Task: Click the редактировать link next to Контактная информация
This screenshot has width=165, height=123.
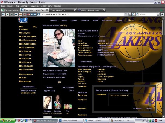Action: (110, 67)
